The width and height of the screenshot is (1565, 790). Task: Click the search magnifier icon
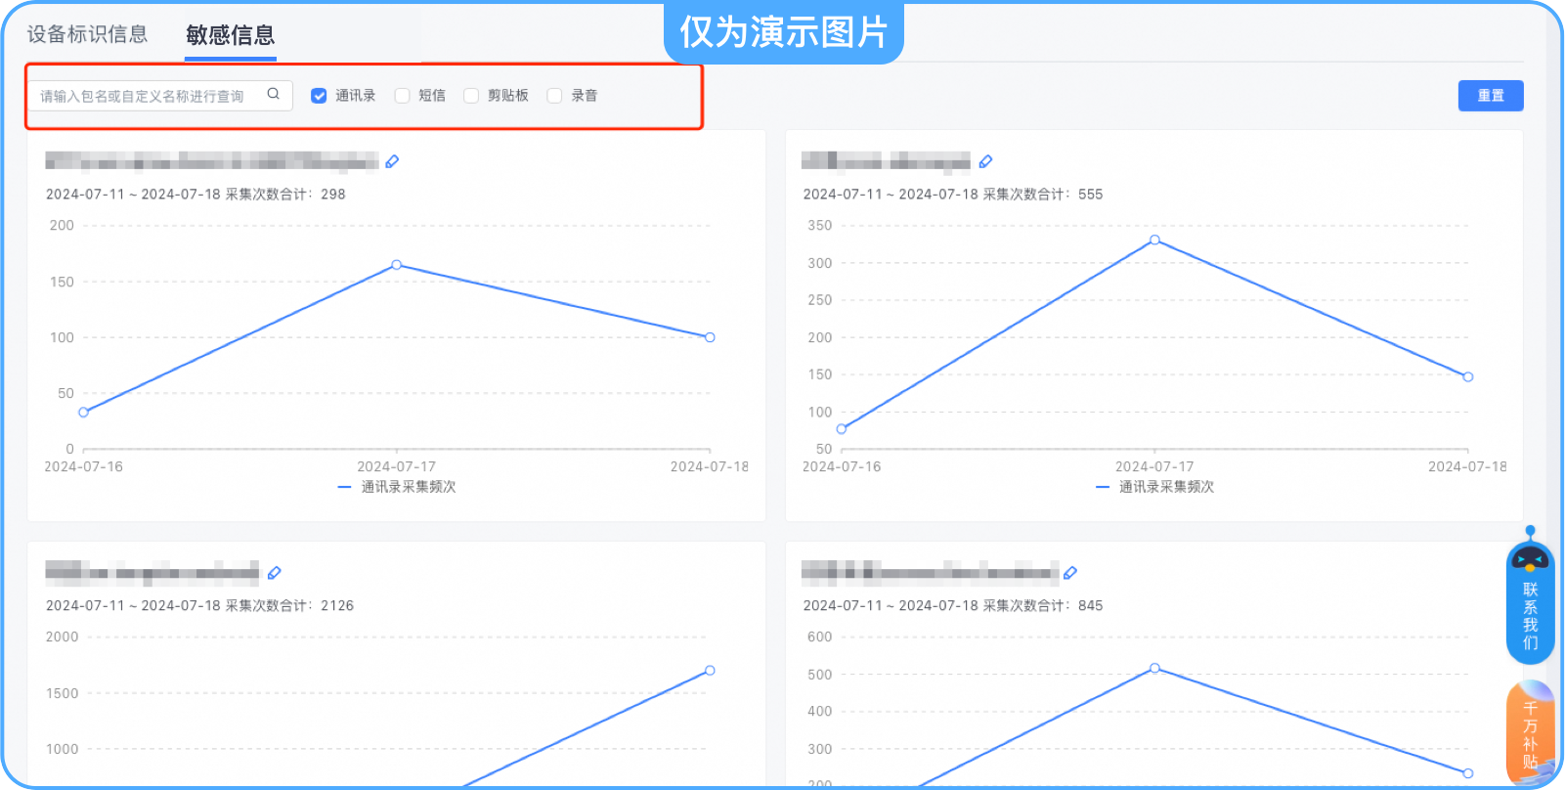(274, 94)
